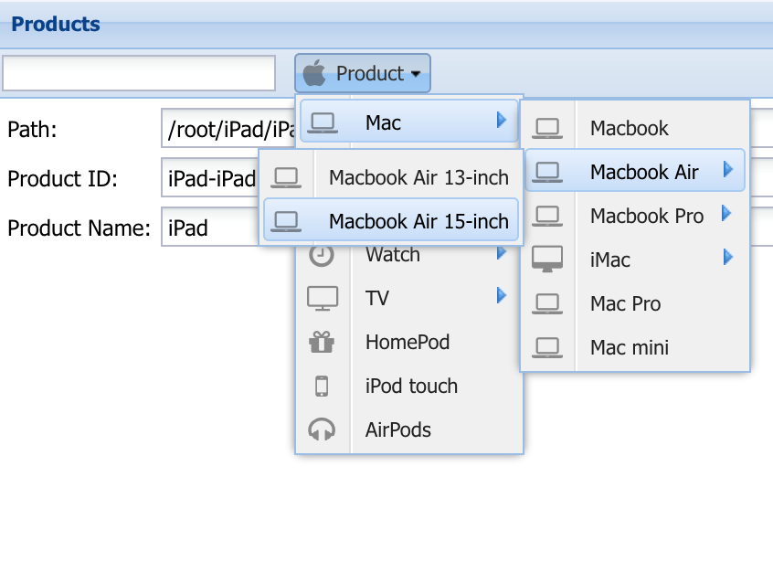This screenshot has height=583, width=773.
Task: Click the search field left of Product
Action: point(139,73)
